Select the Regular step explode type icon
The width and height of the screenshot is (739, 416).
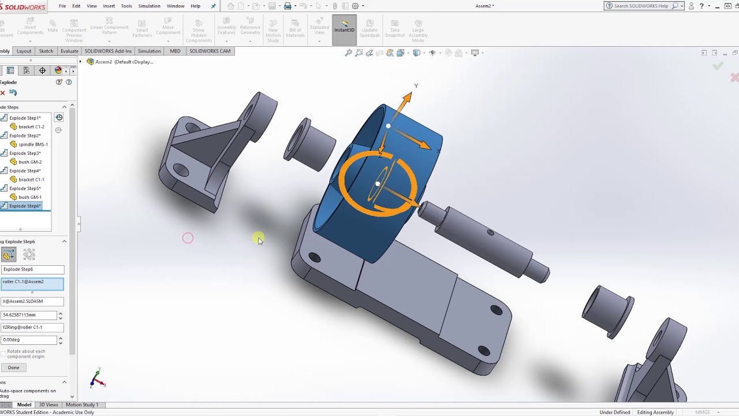pos(8,254)
